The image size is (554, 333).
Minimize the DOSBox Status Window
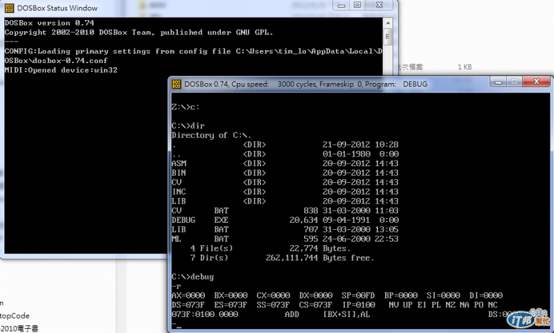click(341, 5)
